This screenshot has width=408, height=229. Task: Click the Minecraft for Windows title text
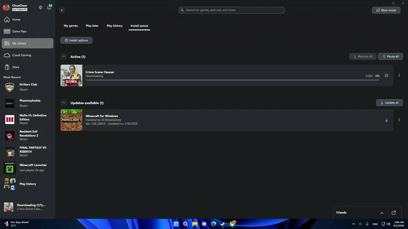102,116
